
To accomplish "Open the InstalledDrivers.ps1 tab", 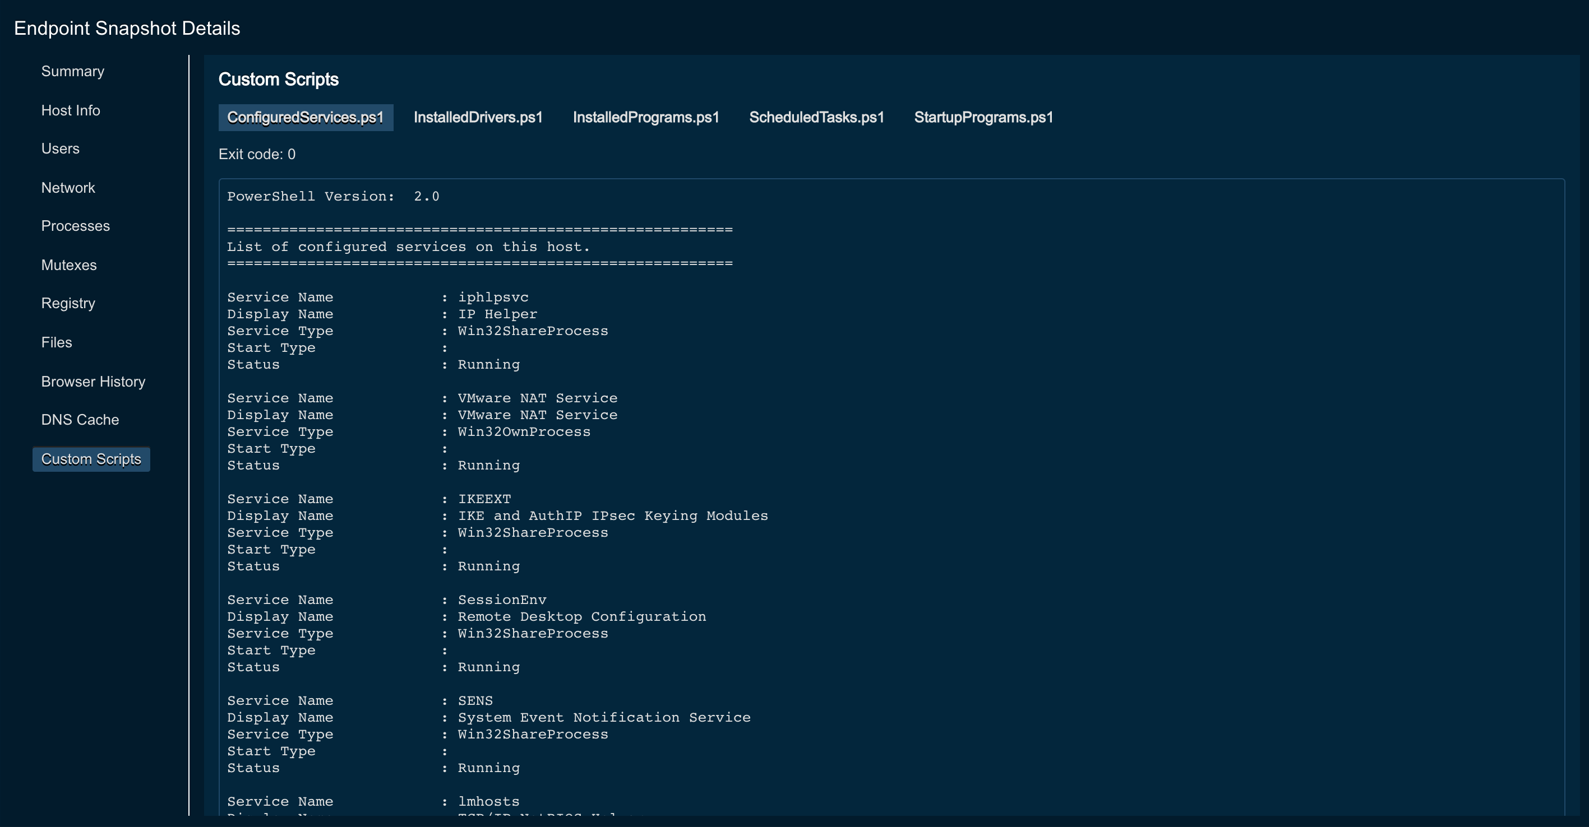I will click(478, 118).
